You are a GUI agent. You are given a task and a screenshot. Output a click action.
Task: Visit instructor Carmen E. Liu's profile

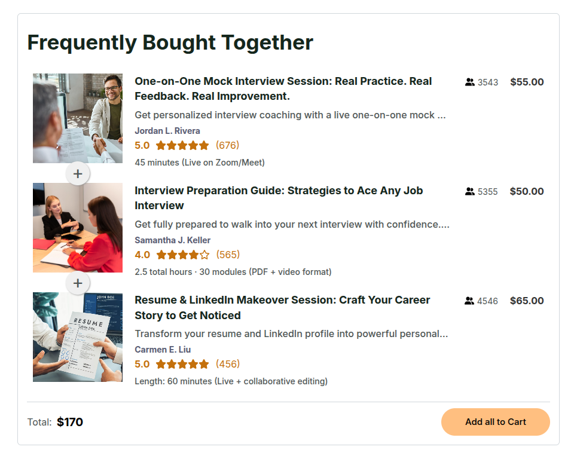coord(163,350)
